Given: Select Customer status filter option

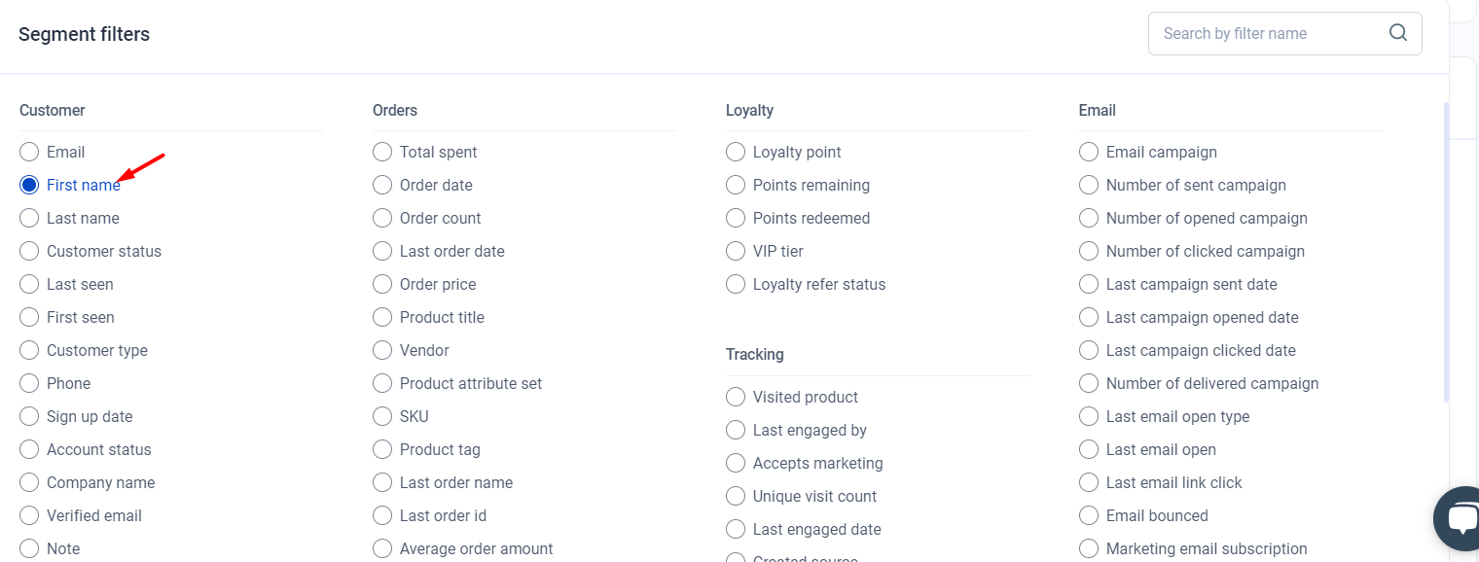Looking at the screenshot, I should pos(29,251).
